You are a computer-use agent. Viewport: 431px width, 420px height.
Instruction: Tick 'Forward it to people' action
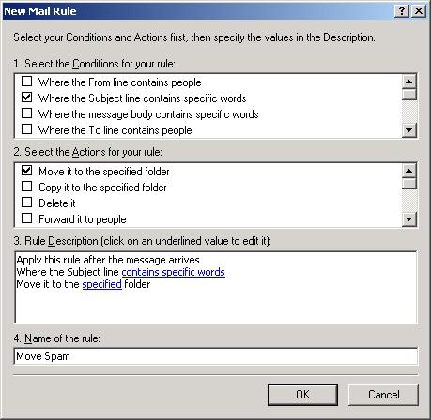[26, 218]
